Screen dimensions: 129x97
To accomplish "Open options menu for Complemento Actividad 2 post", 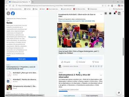I will 101,15.
